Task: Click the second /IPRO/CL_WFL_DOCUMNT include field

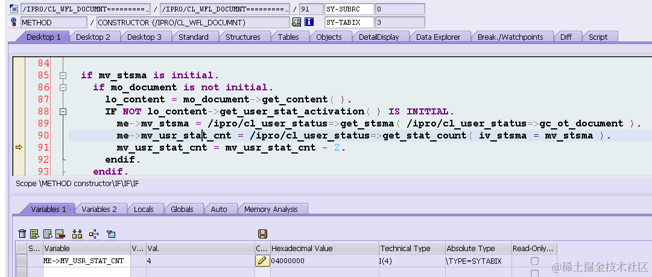Action: [x=225, y=8]
